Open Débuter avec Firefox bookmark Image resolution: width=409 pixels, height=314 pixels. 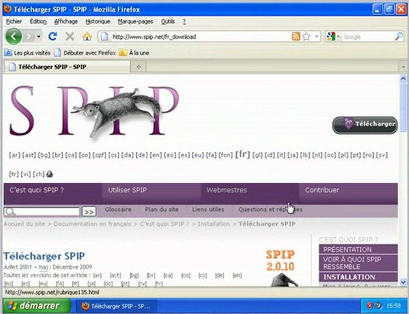pyautogui.click(x=85, y=53)
